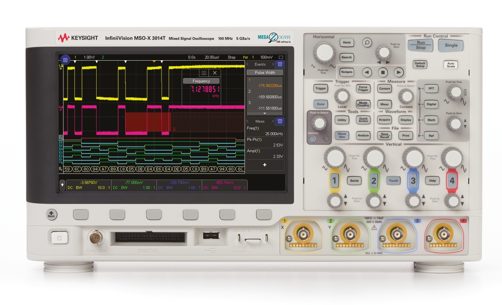Screen dimensions: 502x305
Task: Tap the channel 1 1.00V/ scale readout
Action: [89, 58]
